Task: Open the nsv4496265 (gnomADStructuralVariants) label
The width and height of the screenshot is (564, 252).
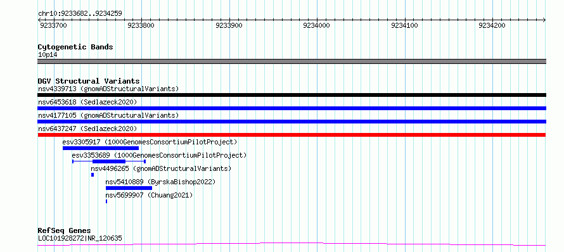Action: click(x=161, y=168)
